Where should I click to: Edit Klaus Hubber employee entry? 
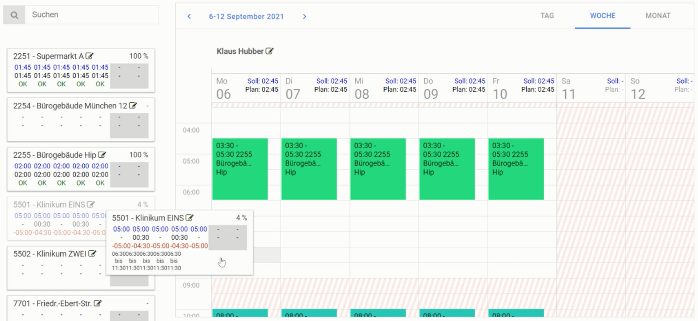pyautogui.click(x=269, y=51)
